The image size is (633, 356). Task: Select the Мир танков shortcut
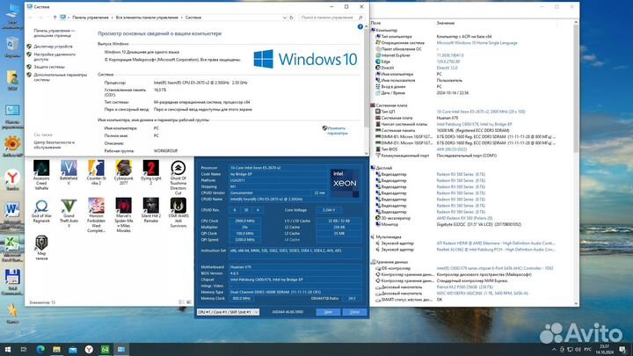41,248
